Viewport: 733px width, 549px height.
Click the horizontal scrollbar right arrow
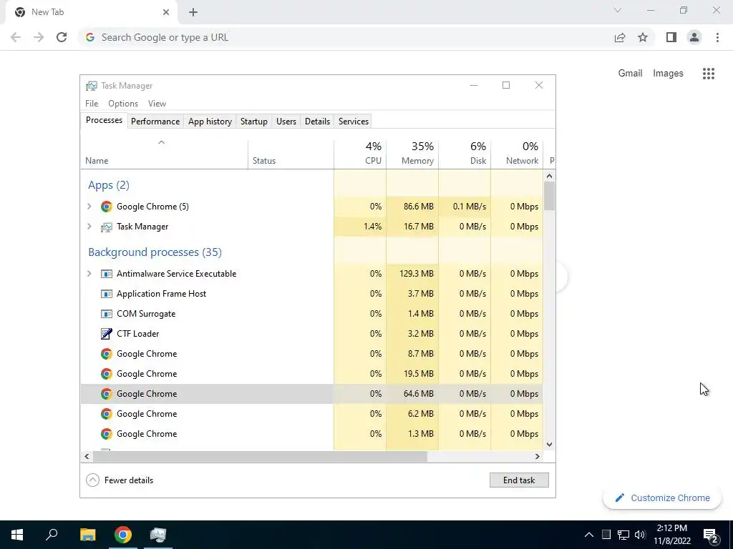pyautogui.click(x=537, y=456)
